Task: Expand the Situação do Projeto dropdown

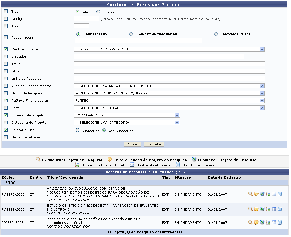Action: (127, 115)
